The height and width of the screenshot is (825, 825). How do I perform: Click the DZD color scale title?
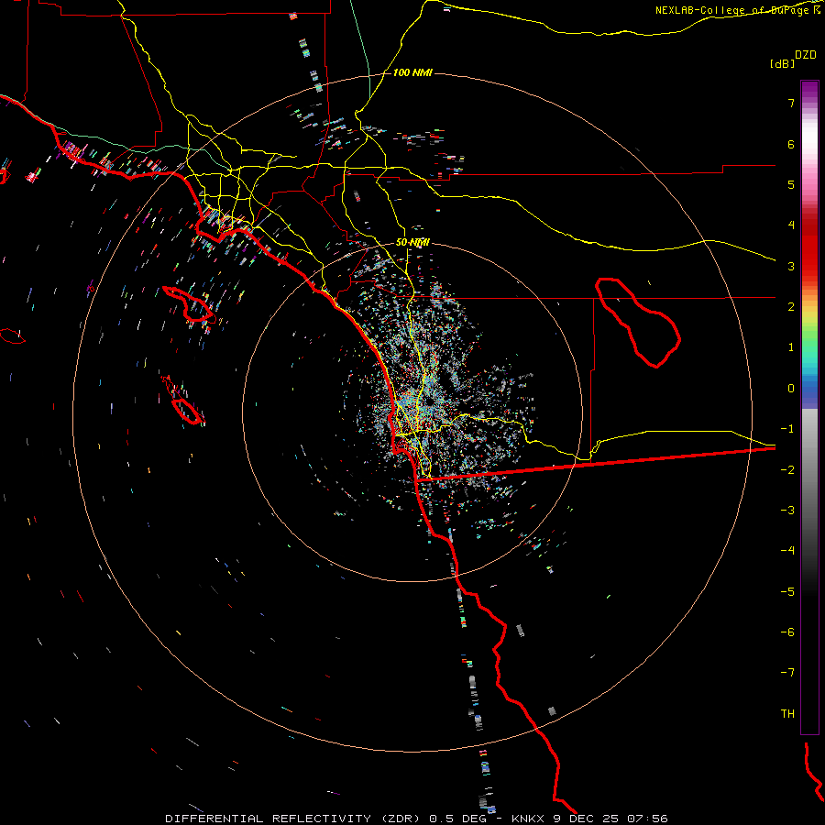(806, 55)
